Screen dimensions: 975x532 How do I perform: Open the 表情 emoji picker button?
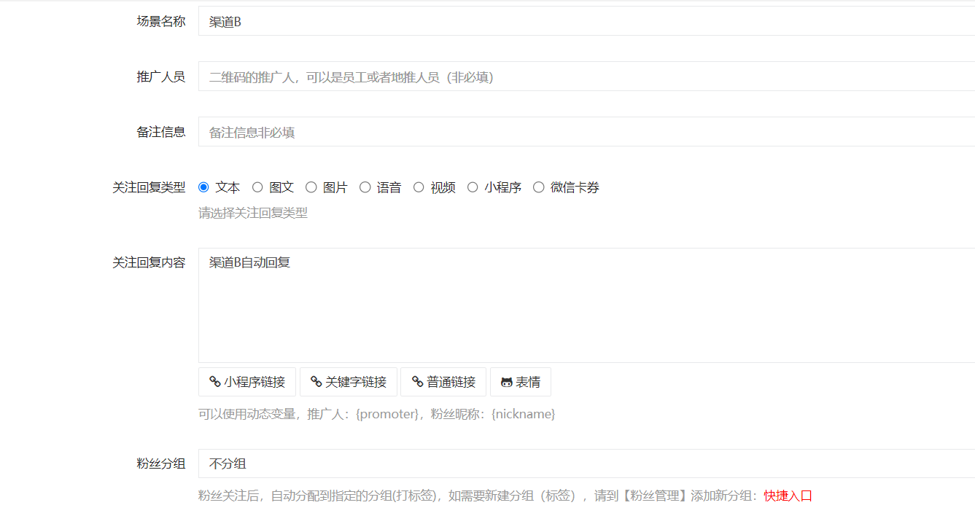pos(520,381)
